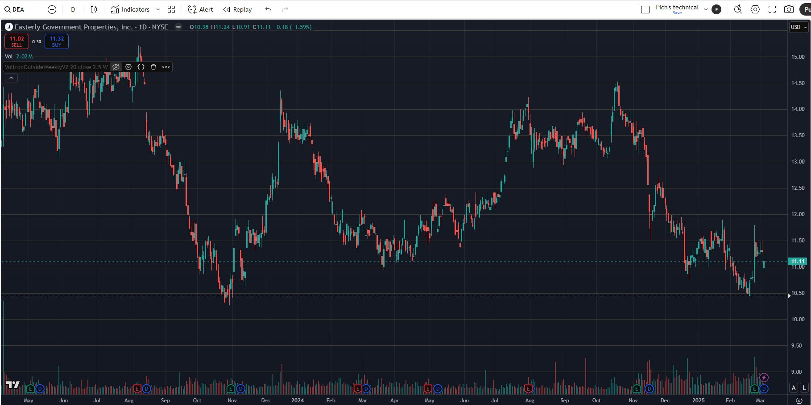Viewport: 811px width, 405px height.
Task: Open symbol search for DEA
Action: tap(14, 9)
